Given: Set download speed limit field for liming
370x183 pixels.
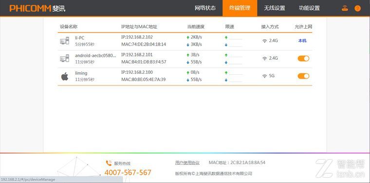Looking at the screenshot, I should coord(236,80).
